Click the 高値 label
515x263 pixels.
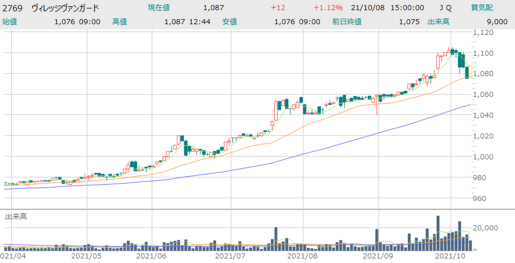pos(120,21)
